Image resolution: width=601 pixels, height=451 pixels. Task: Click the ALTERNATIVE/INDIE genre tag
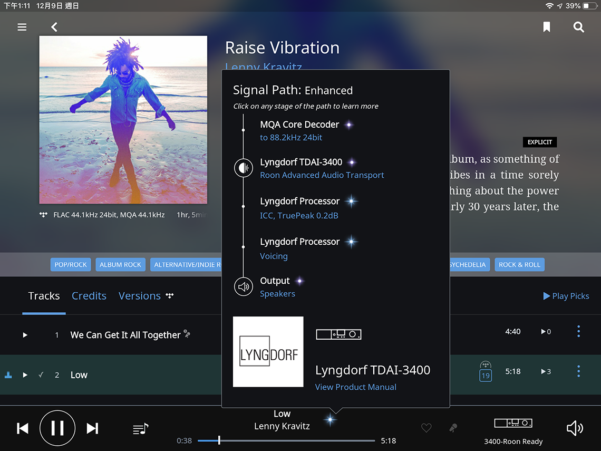point(186,265)
